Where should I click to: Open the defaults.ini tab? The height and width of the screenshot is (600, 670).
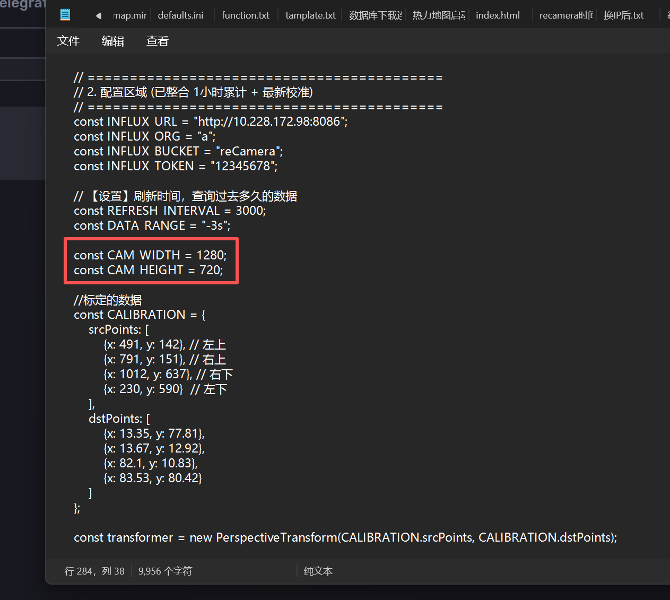click(180, 15)
